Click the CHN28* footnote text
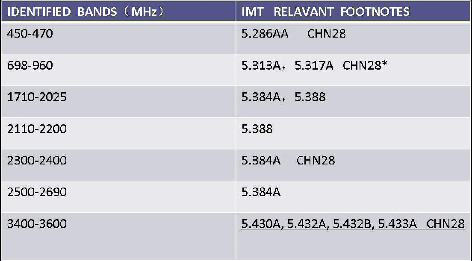 tap(365, 65)
